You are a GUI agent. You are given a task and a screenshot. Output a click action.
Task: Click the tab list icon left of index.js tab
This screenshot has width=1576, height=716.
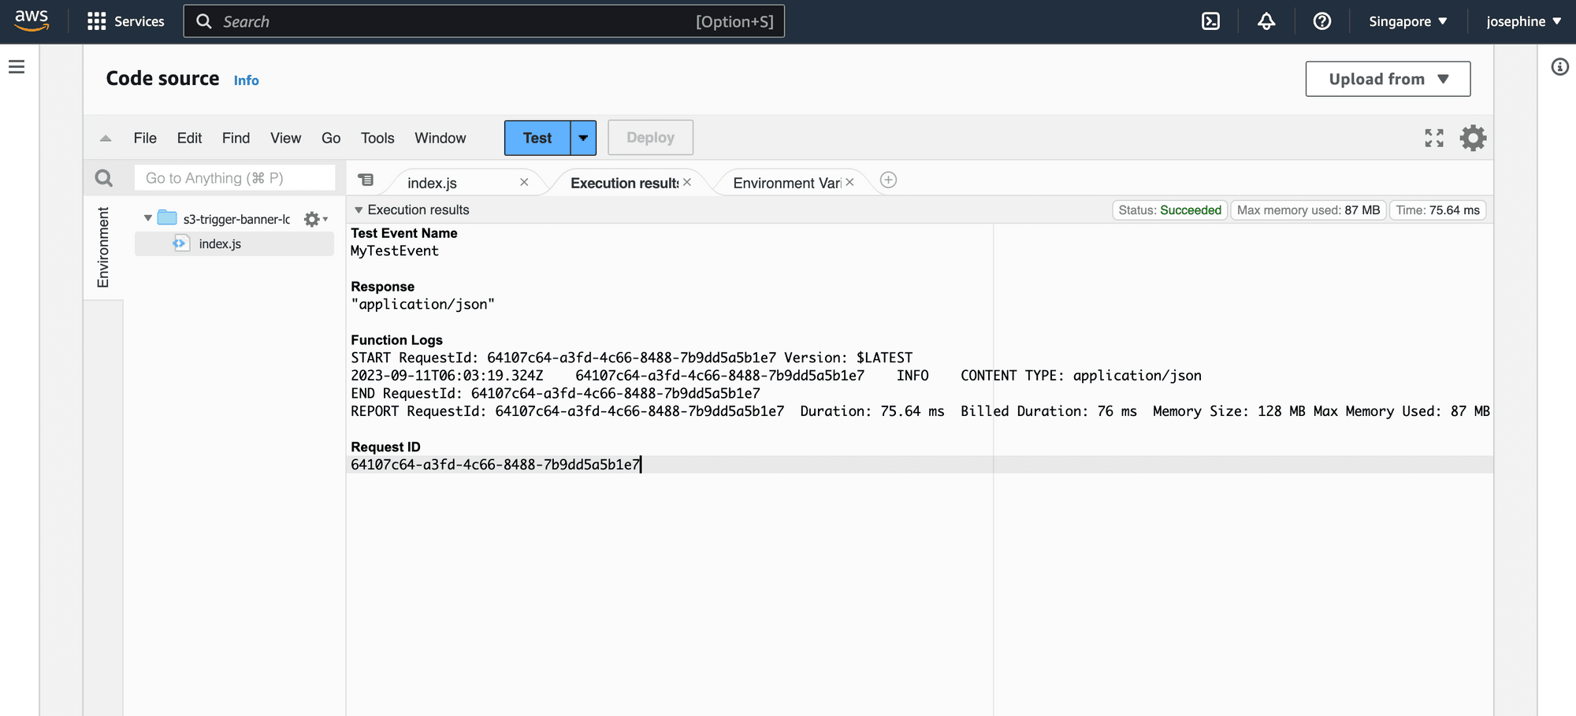(366, 180)
